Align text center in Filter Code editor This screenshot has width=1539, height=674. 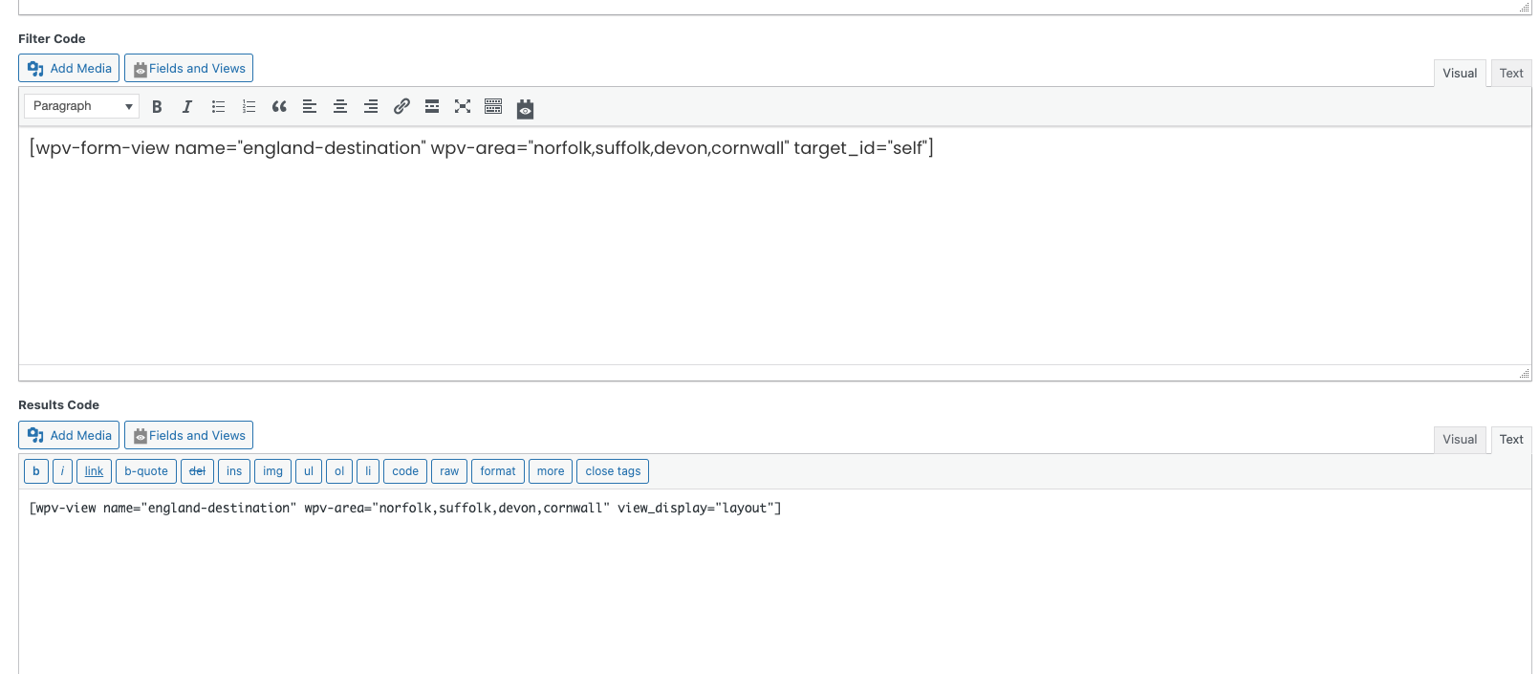pos(340,107)
